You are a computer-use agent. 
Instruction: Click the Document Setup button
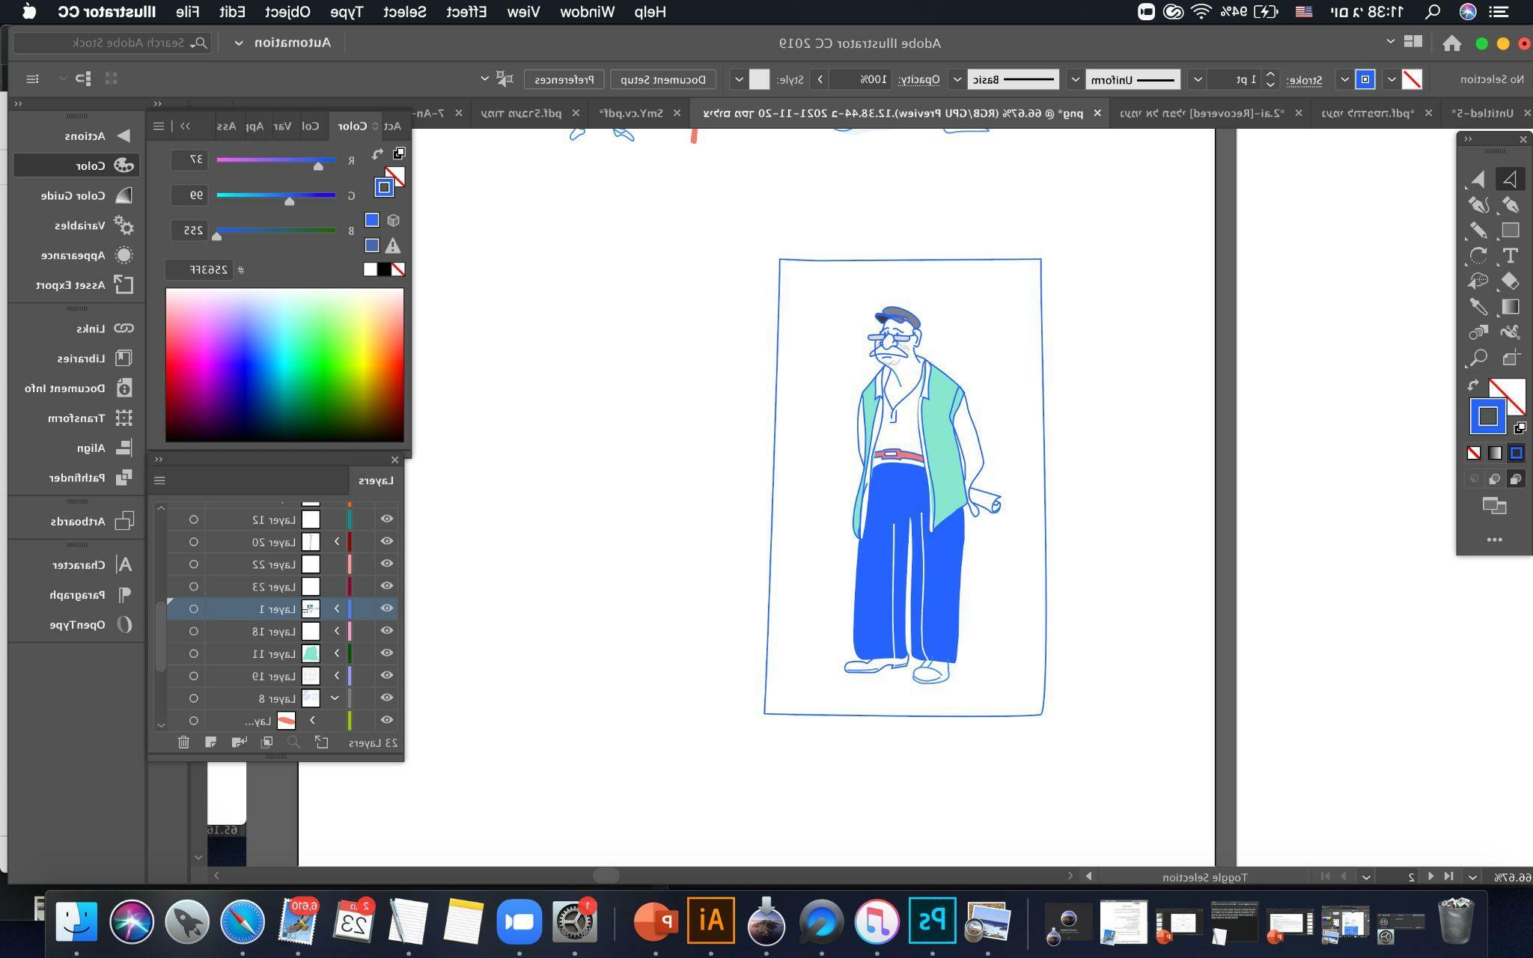click(x=662, y=79)
